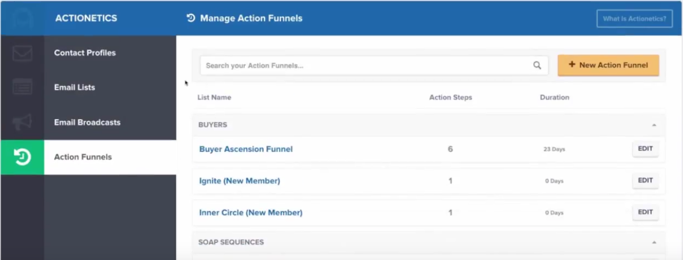Click the 6 action steps value
This screenshot has height=260, width=683.
pyautogui.click(x=450, y=149)
